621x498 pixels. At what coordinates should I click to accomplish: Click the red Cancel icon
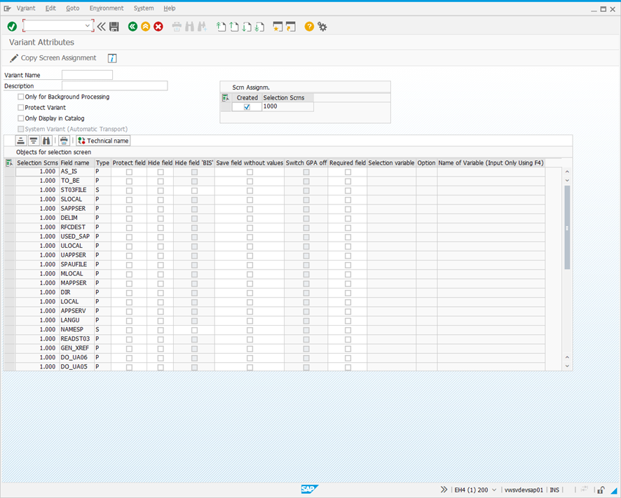[x=158, y=27]
